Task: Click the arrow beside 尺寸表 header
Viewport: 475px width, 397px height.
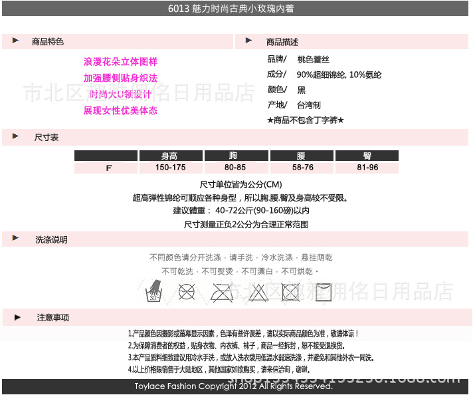Action: pyautogui.click(x=15, y=137)
